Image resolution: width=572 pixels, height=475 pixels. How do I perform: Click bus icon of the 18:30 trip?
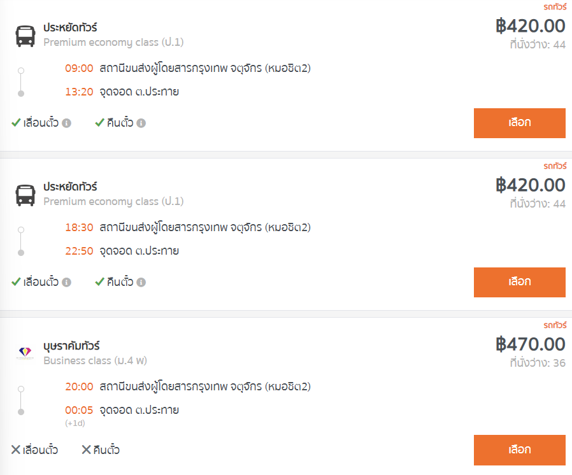click(25, 195)
